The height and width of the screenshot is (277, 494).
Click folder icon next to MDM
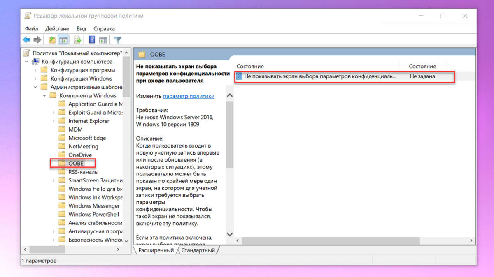tap(62, 129)
